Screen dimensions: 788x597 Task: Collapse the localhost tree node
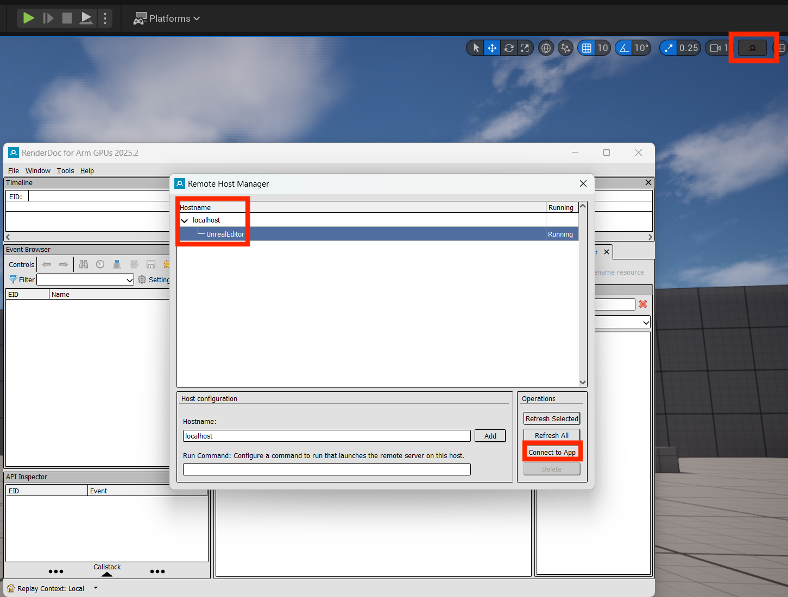click(185, 220)
